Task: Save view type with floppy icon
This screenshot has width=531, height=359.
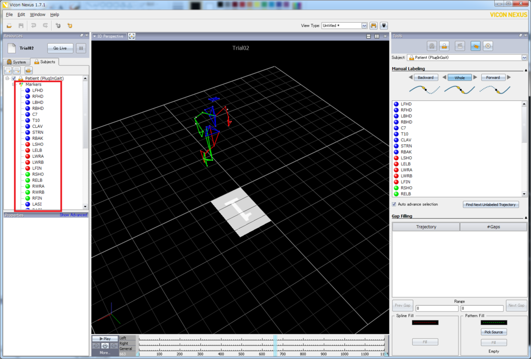Action: [373, 26]
